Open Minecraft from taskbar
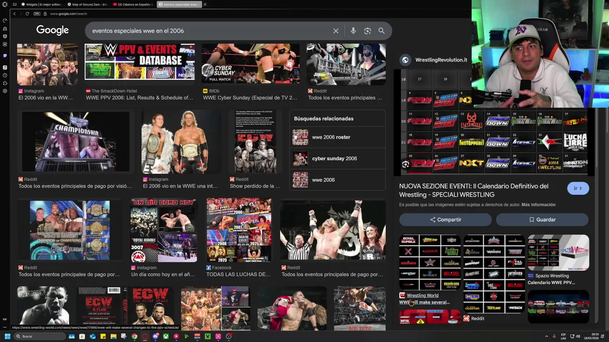 click(x=207, y=336)
